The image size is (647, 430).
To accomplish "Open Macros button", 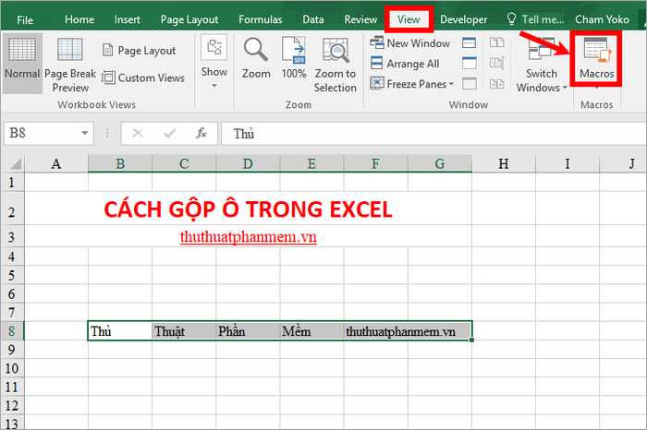I will [x=597, y=57].
